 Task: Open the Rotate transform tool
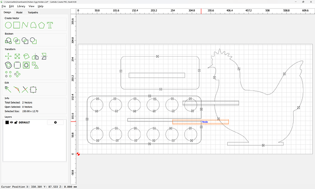[x=26, y=56]
